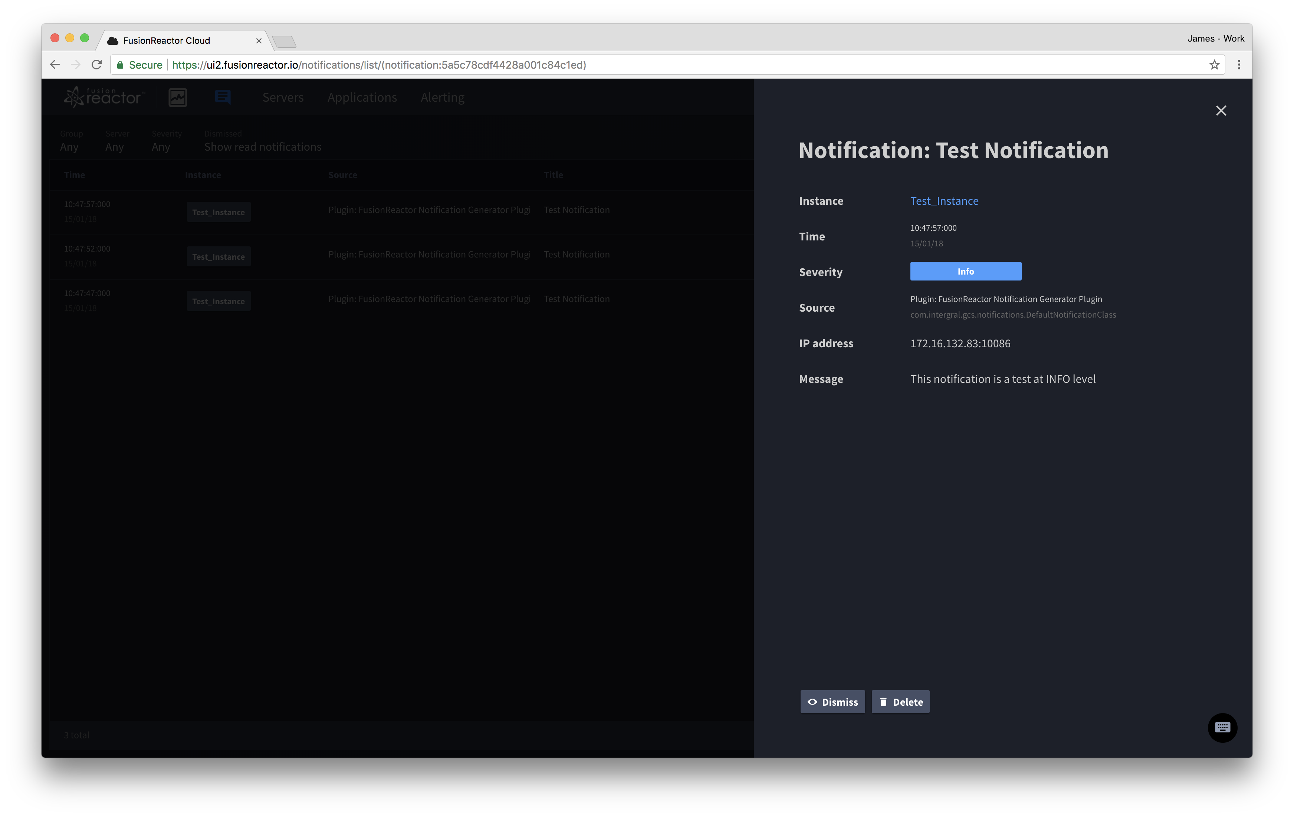
Task: Open a new browser tab
Action: point(284,42)
